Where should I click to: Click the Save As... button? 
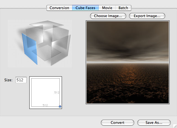154,122
